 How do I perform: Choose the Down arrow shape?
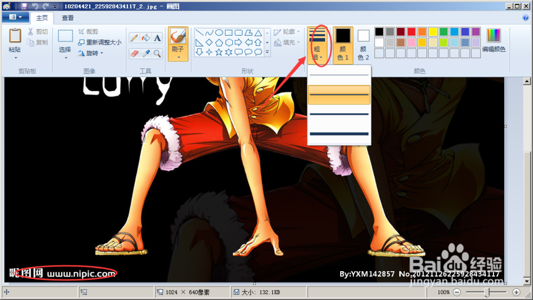[x=199, y=52]
